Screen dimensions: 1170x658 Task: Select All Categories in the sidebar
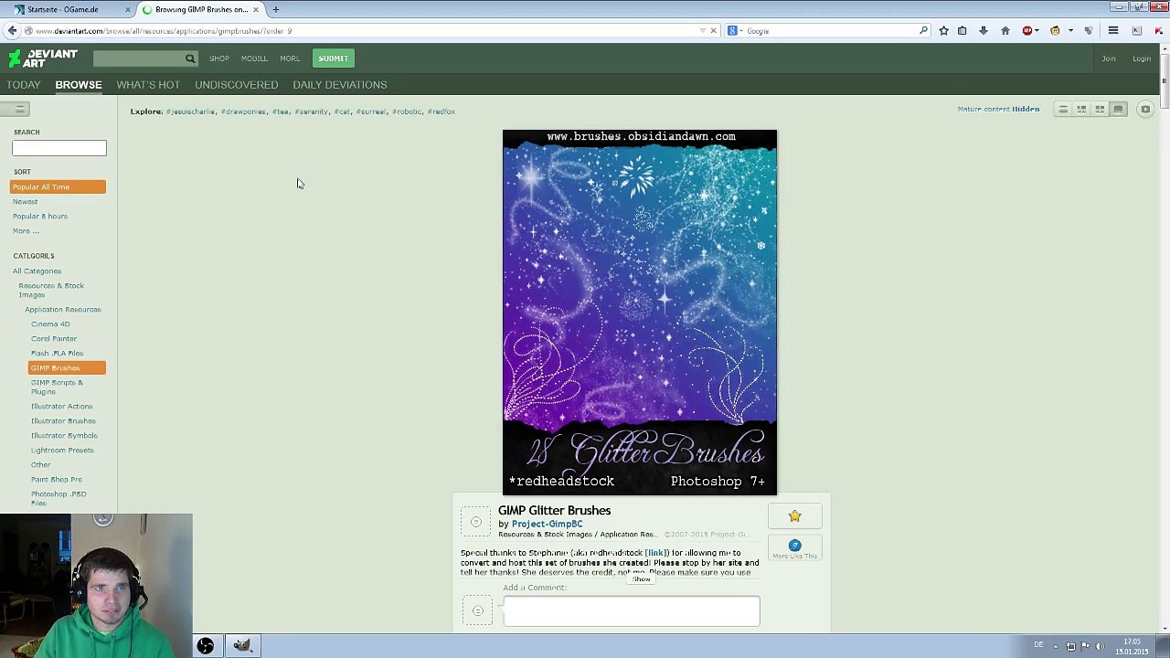click(x=37, y=271)
